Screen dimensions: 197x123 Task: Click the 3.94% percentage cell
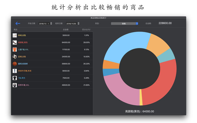click(86, 71)
